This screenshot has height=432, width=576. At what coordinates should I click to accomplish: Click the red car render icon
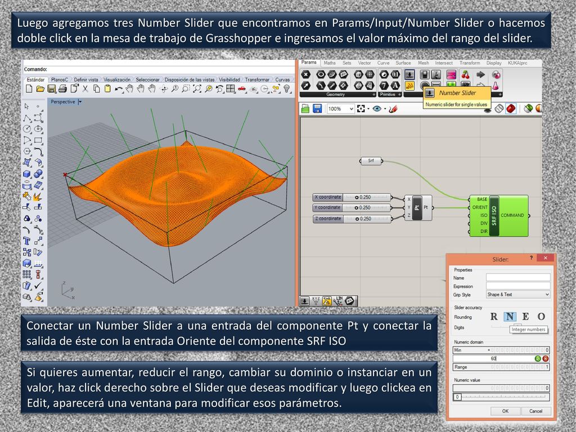click(x=242, y=88)
